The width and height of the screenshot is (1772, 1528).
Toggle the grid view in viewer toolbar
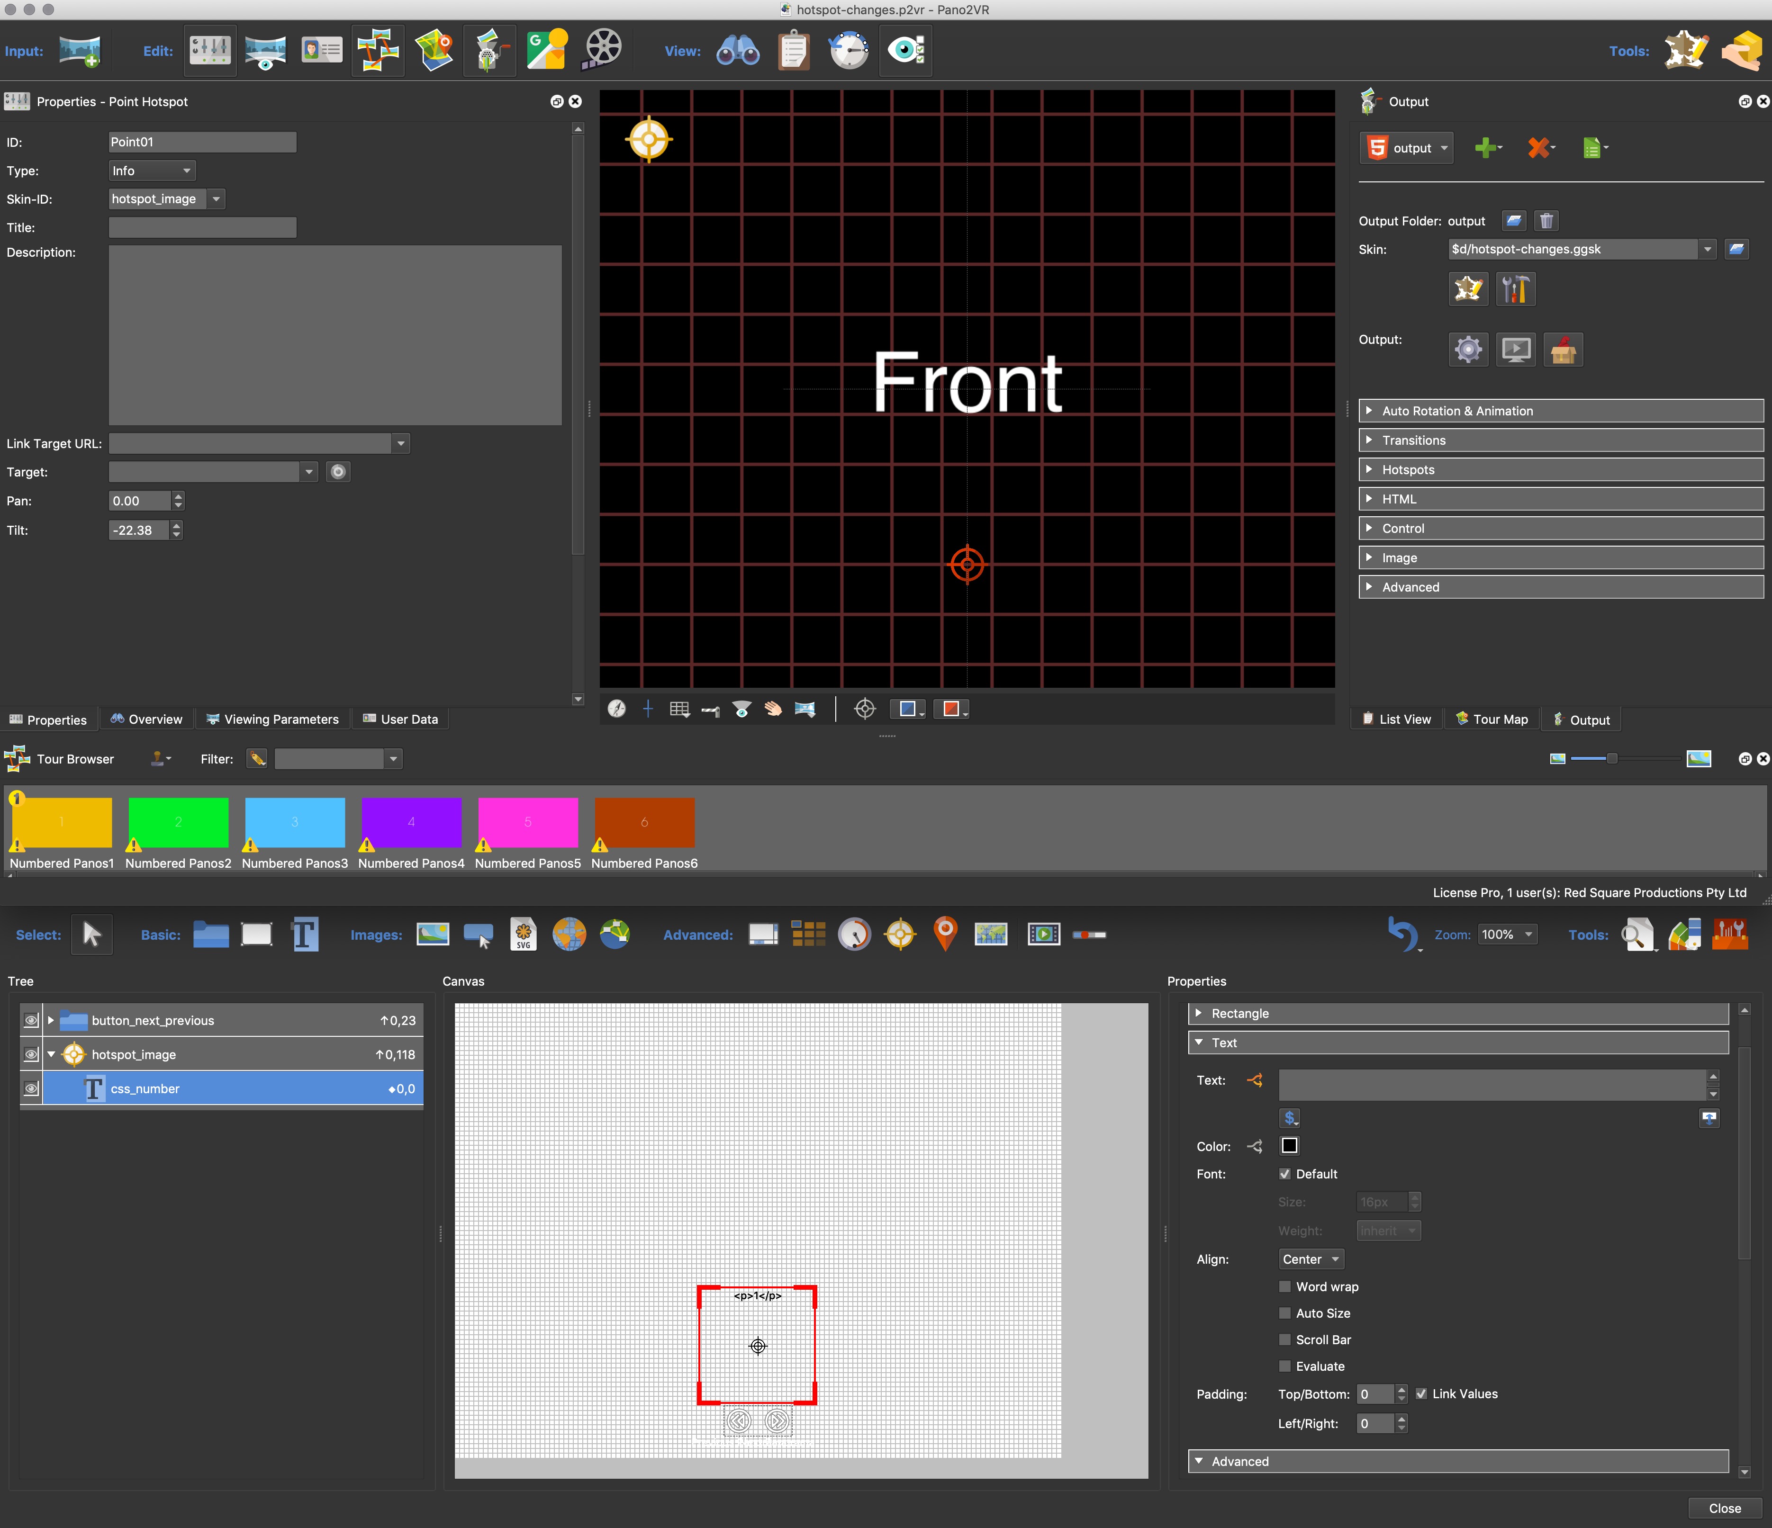point(679,709)
